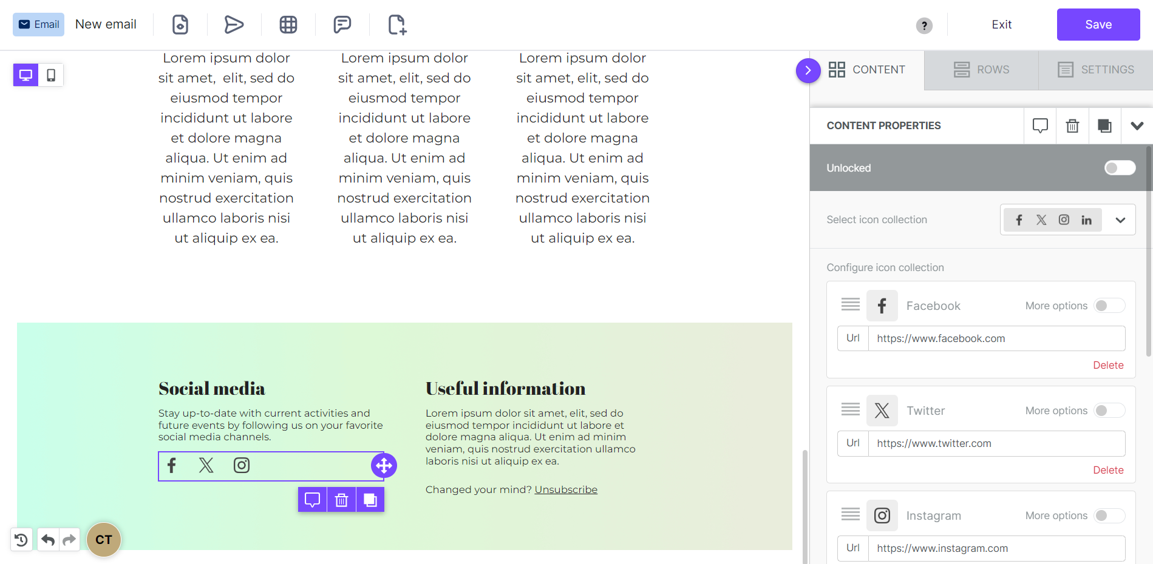Click the trash icon in Content Properties
1153x564 pixels.
(1072, 126)
